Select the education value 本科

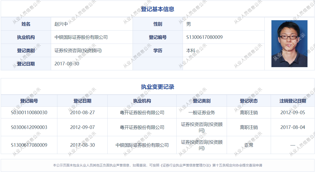pyautogui.click(x=191, y=51)
